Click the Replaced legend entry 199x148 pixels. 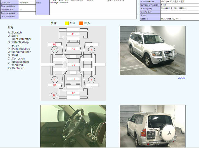16,68
